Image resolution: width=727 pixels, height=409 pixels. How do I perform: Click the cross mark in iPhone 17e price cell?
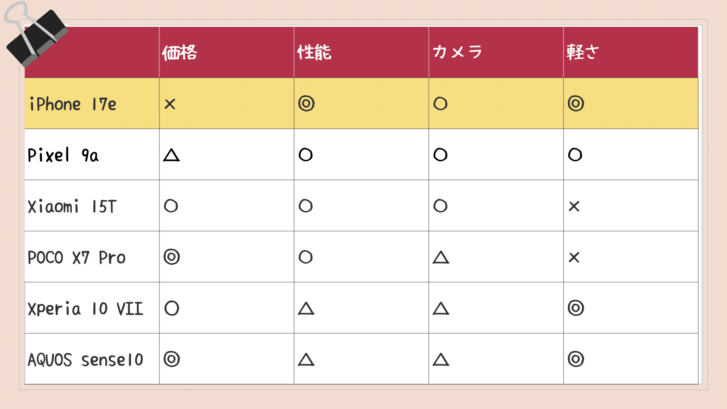[x=170, y=104]
